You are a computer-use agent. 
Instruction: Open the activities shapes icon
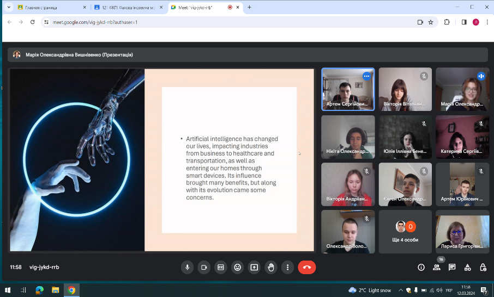click(467, 267)
